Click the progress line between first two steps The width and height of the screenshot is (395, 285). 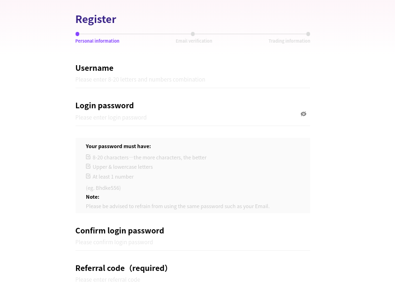point(135,34)
